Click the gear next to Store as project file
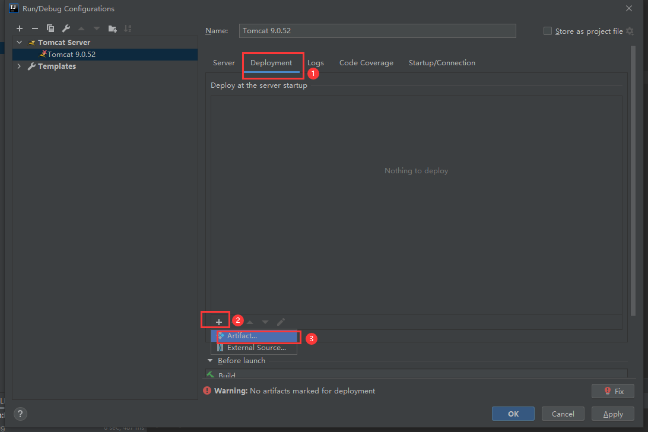 point(630,31)
